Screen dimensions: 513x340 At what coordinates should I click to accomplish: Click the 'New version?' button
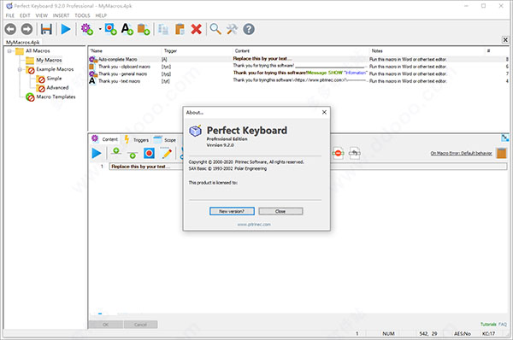click(232, 211)
